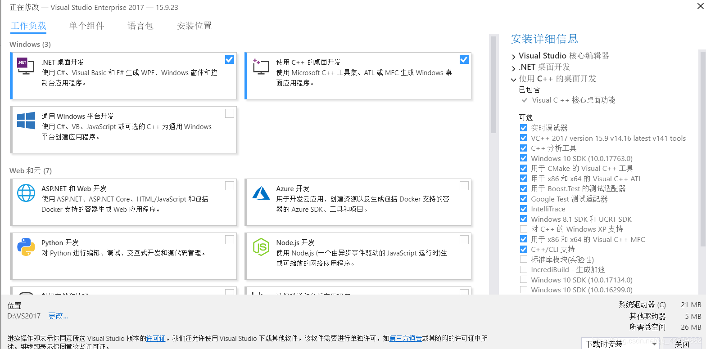Screen dimensions: 706x349
Task: Uncheck the IntelliTrace option
Action: tap(523, 209)
